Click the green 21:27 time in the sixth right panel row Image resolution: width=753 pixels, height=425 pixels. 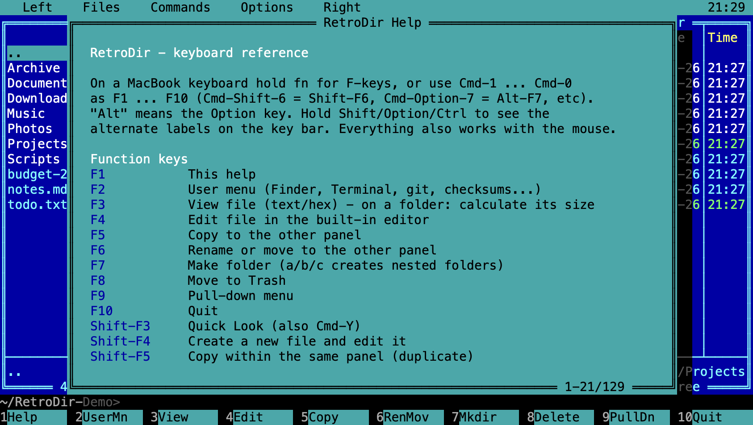[x=726, y=144]
